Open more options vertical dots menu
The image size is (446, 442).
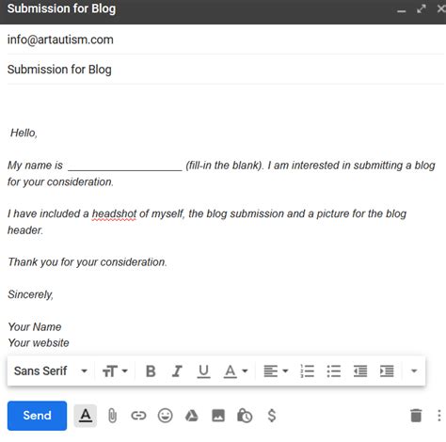pos(439,416)
